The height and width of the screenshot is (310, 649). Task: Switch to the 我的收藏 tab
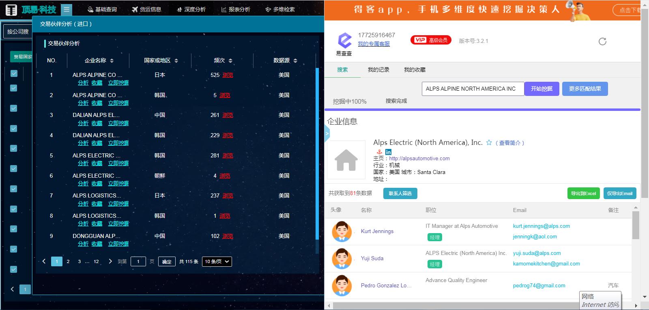pos(415,70)
